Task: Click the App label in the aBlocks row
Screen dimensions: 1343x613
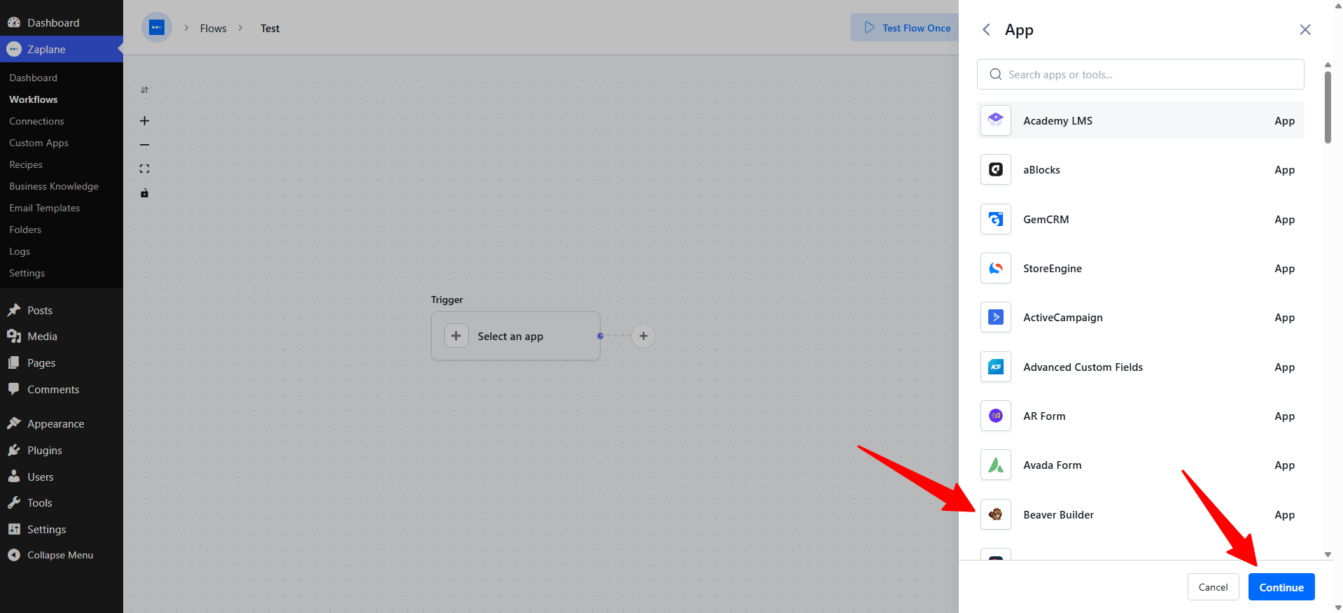Action: tap(1284, 169)
